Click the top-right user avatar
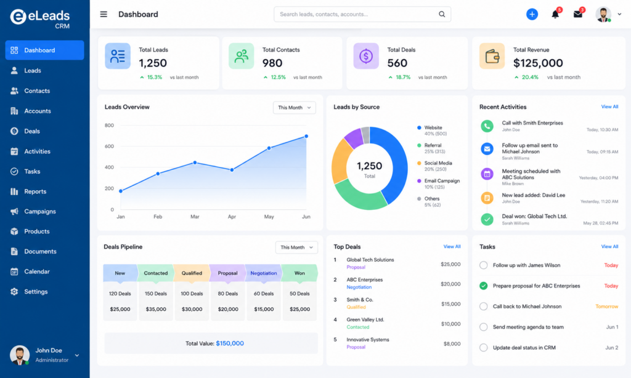Image resolution: width=631 pixels, height=378 pixels. tap(603, 15)
